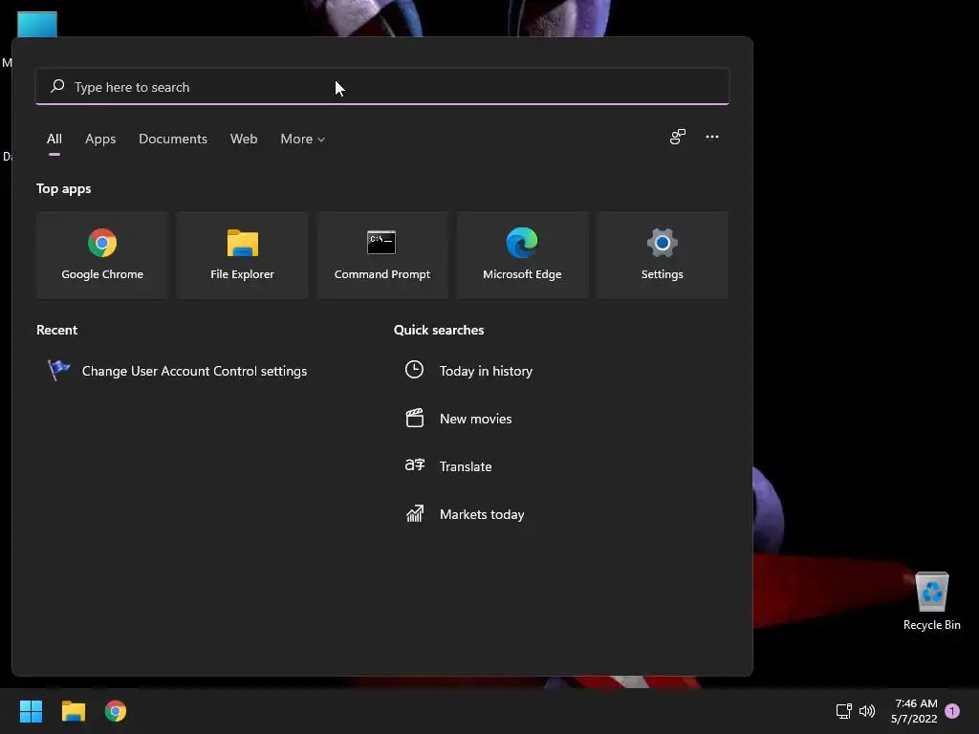Switch to the Apps search tab

[x=100, y=140]
